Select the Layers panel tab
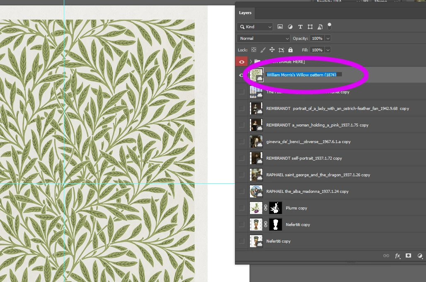426x282 pixels. 245,13
